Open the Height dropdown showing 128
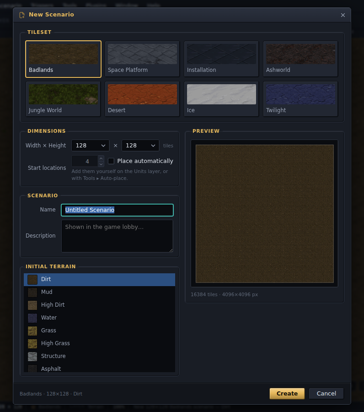 click(140, 146)
